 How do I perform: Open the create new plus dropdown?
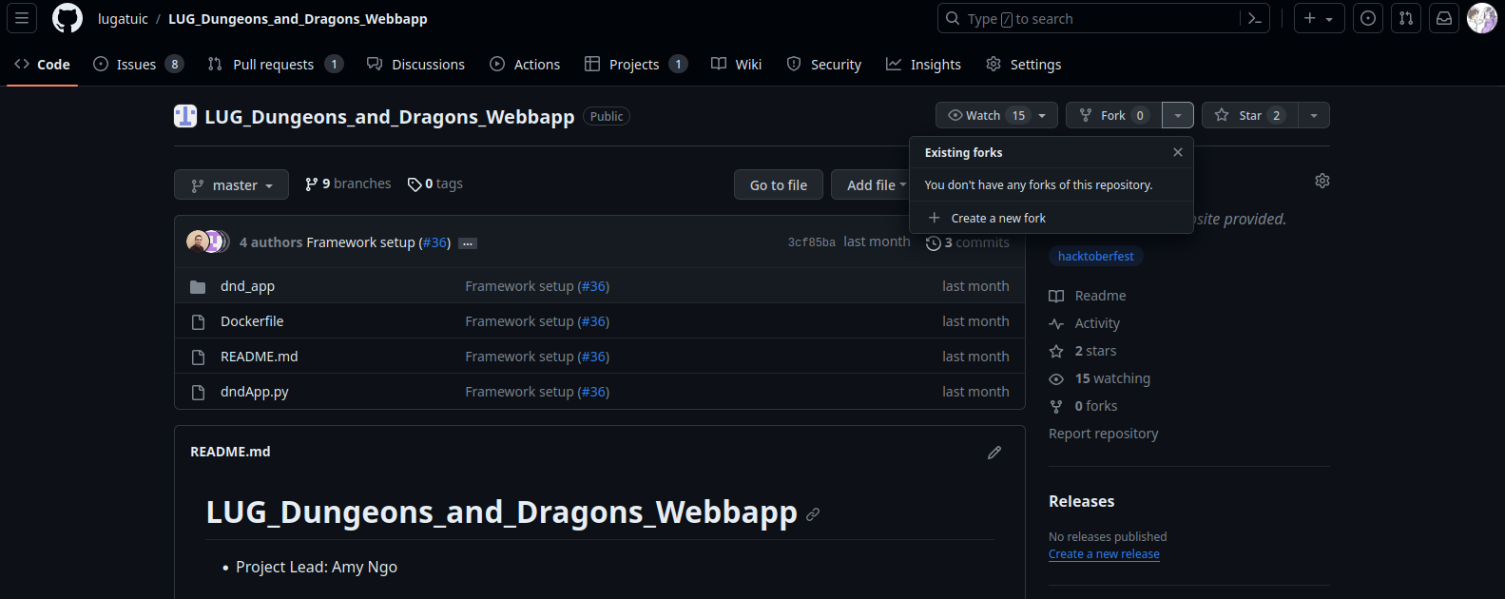point(1319,18)
